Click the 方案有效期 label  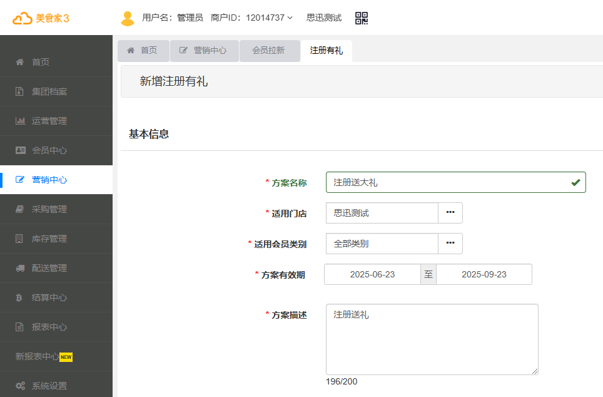point(283,275)
